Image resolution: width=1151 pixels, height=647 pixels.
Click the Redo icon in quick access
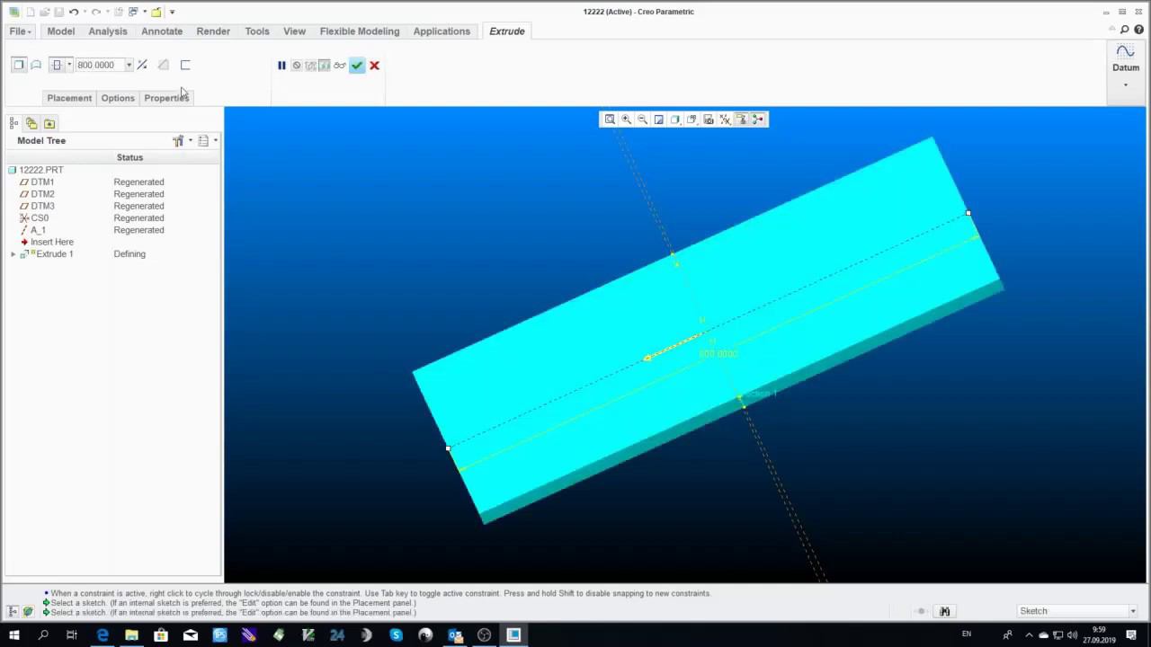96,12
